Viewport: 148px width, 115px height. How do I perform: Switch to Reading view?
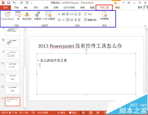point(98,113)
